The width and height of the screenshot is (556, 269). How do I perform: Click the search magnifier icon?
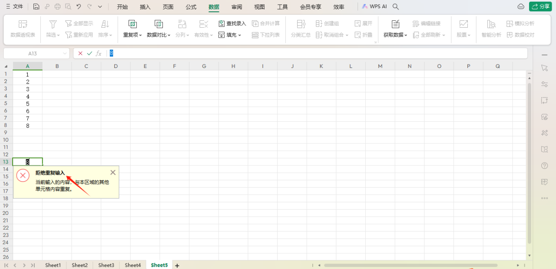(x=395, y=7)
